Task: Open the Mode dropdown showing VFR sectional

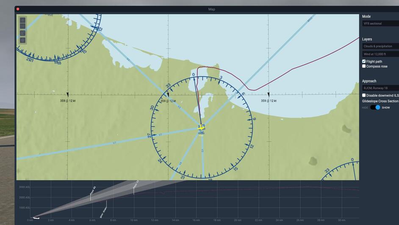Action: tap(380, 23)
